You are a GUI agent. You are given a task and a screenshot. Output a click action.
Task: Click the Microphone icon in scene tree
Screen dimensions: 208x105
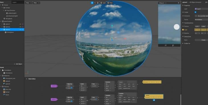tap(4, 19)
